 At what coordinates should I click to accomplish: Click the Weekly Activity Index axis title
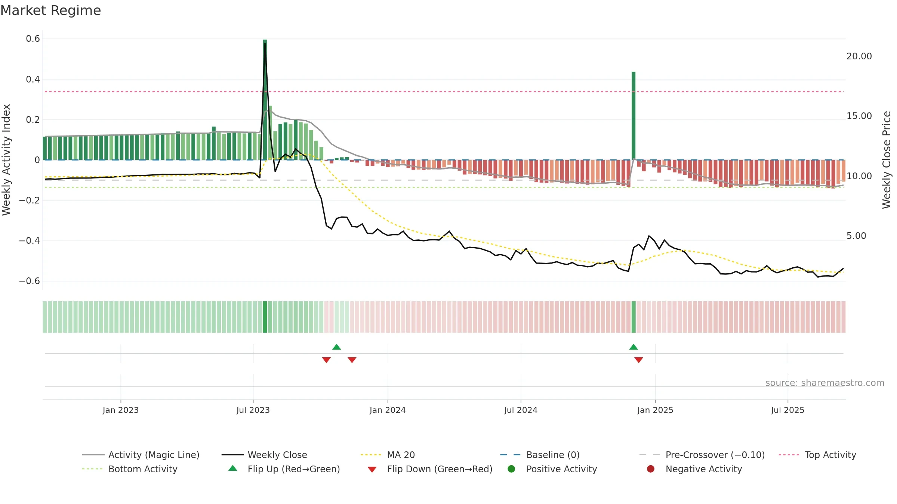6,160
